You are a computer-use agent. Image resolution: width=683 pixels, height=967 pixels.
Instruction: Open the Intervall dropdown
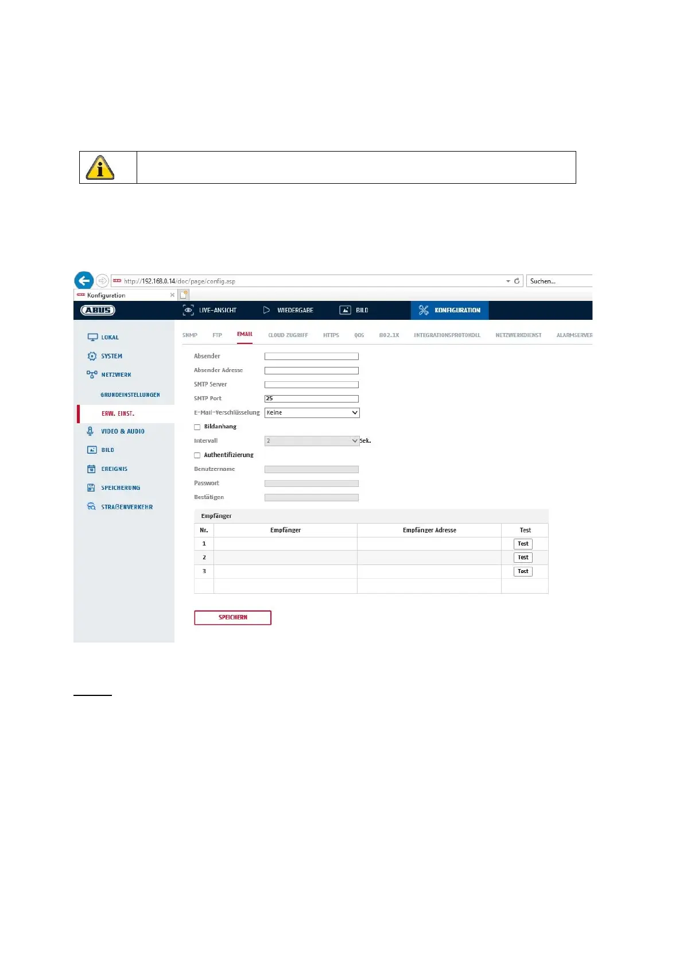click(x=312, y=441)
